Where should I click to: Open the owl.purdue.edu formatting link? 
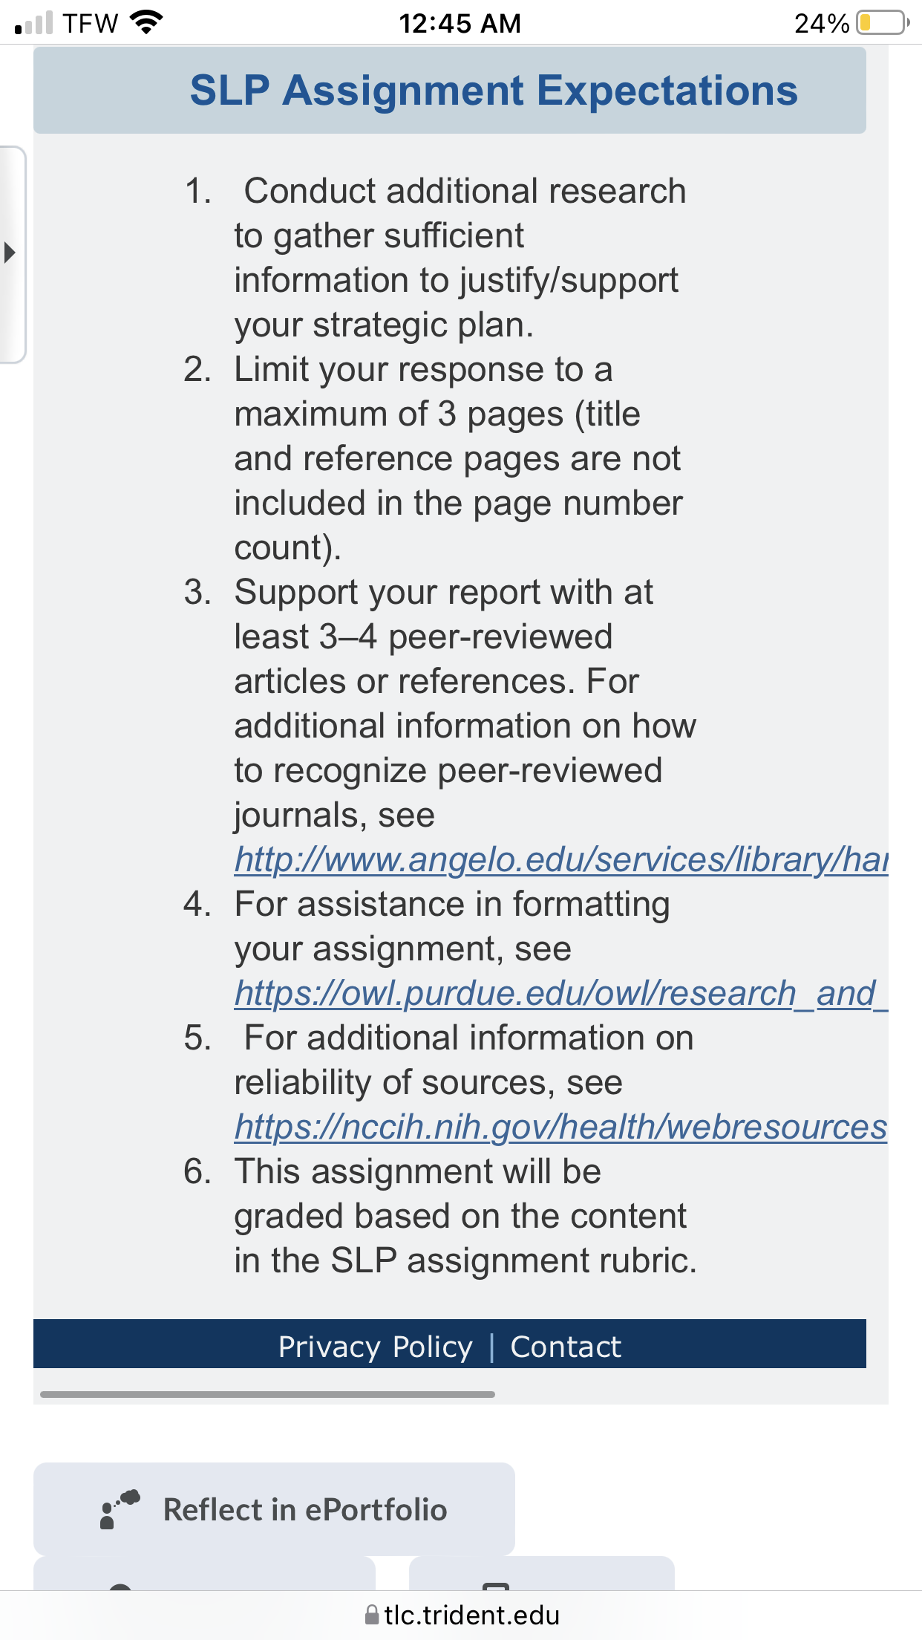point(561,994)
